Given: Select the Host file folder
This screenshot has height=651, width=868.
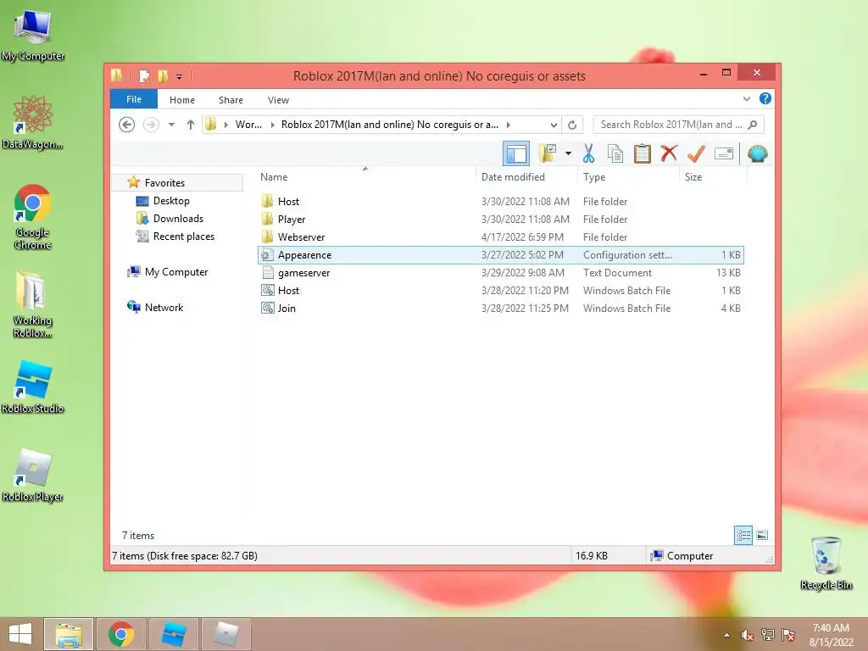Looking at the screenshot, I should (500, 202).
